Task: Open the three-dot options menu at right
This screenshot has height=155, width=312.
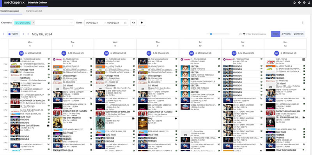Action: (303, 23)
